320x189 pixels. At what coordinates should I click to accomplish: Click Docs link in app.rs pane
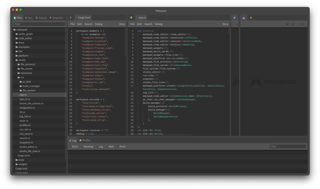(226, 24)
